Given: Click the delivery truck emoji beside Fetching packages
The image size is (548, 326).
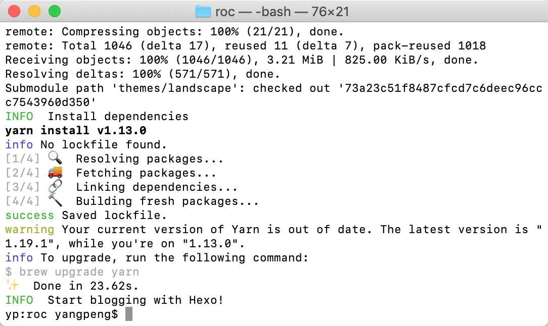Looking at the screenshot, I should pos(55,173).
